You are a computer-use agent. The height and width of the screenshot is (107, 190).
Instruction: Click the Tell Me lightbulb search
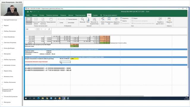click(101, 15)
